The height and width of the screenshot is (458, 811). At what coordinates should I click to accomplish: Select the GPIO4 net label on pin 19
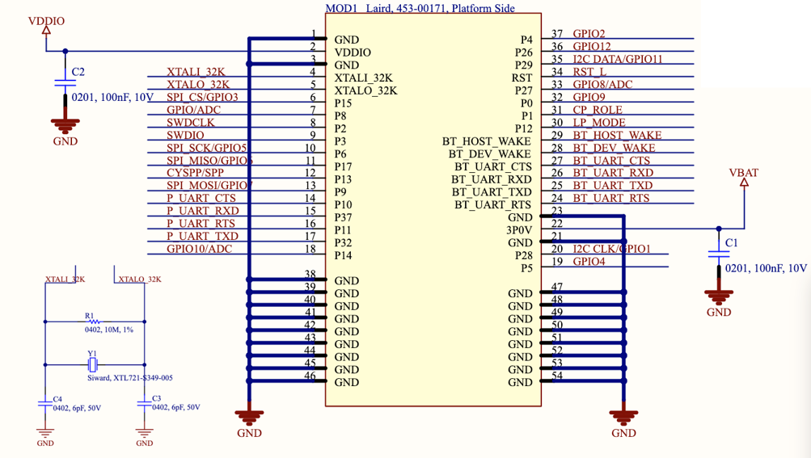pos(589,261)
